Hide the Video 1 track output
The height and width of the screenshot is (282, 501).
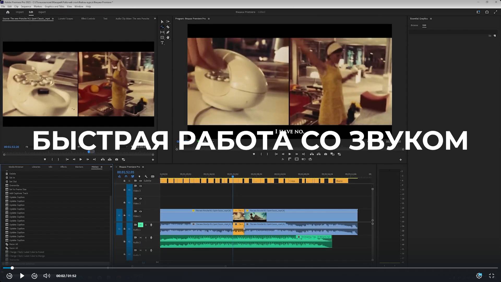141,211
